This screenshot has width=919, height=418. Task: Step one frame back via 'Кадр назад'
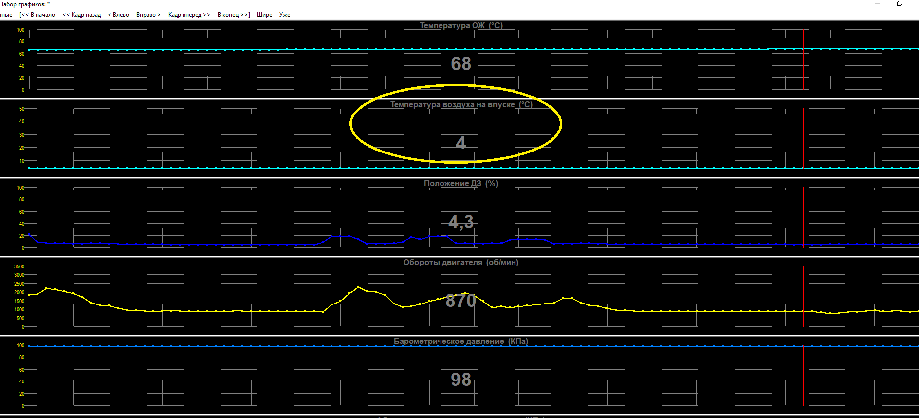(81, 15)
